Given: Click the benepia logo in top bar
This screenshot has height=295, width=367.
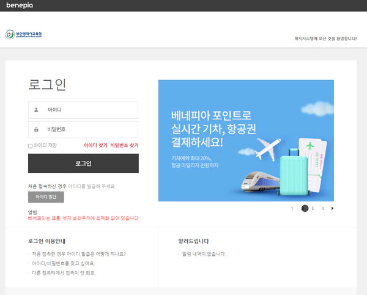Looking at the screenshot, I should tap(20, 5).
